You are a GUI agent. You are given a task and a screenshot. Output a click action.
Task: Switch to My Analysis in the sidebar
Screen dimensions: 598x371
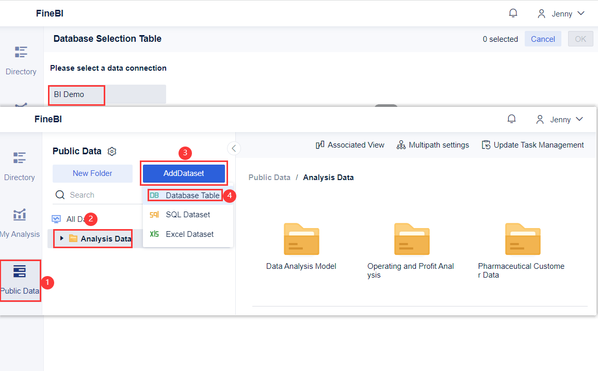[20, 222]
